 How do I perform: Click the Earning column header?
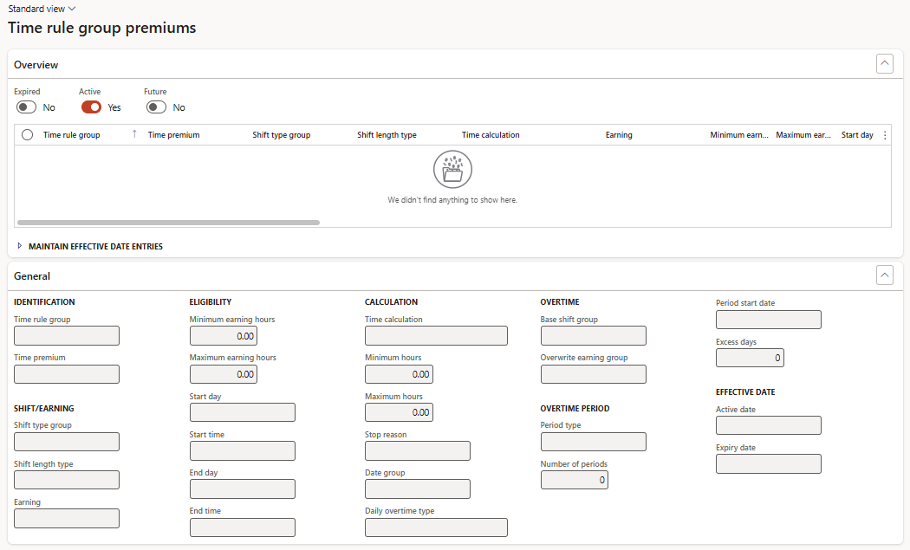click(x=619, y=134)
